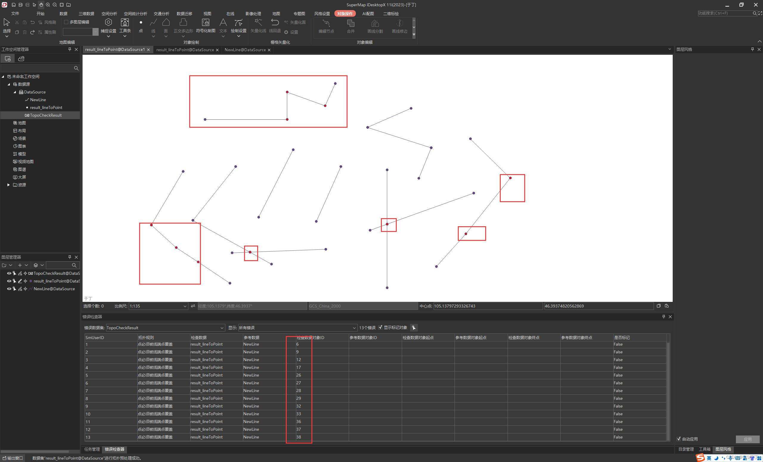Check '是否标记' False value for row 1

pyautogui.click(x=618, y=344)
